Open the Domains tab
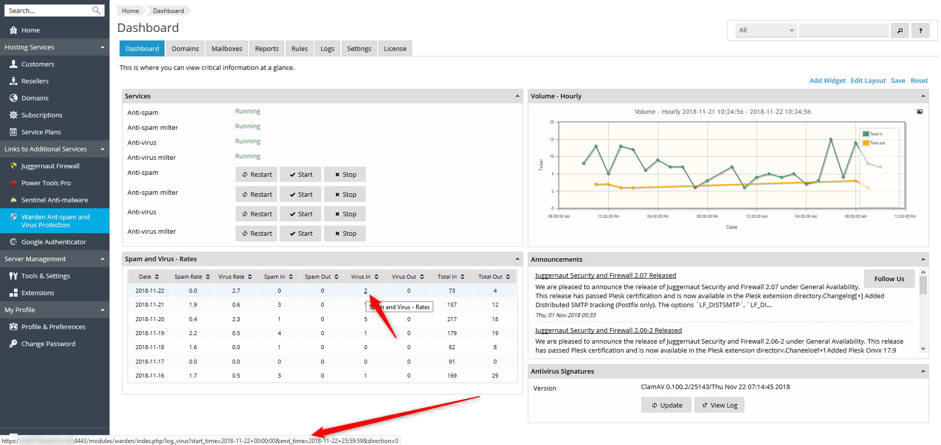 (185, 48)
